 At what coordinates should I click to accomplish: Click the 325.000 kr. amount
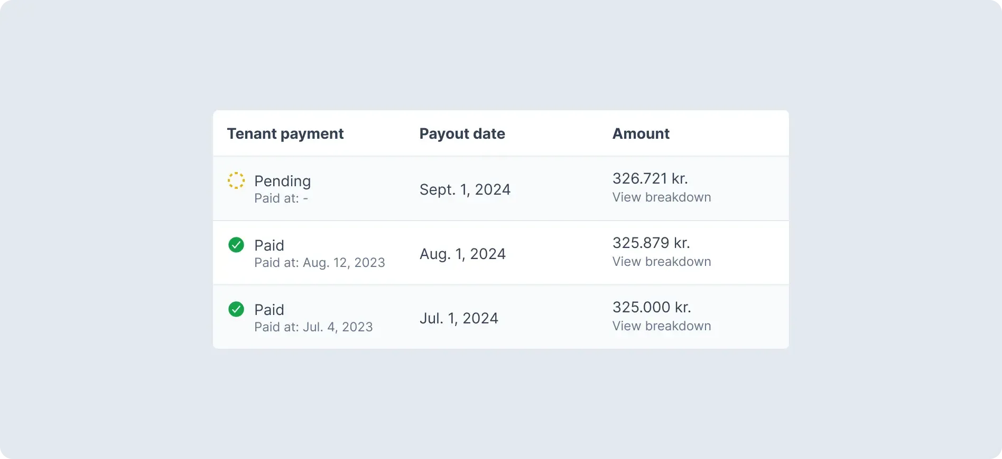pyautogui.click(x=651, y=307)
